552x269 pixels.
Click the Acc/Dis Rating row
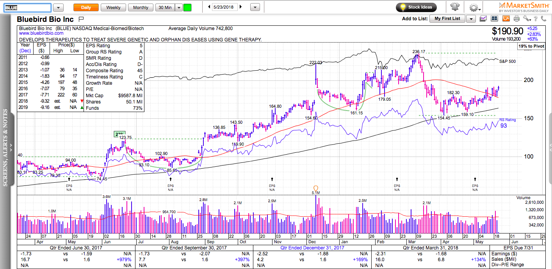click(114, 64)
